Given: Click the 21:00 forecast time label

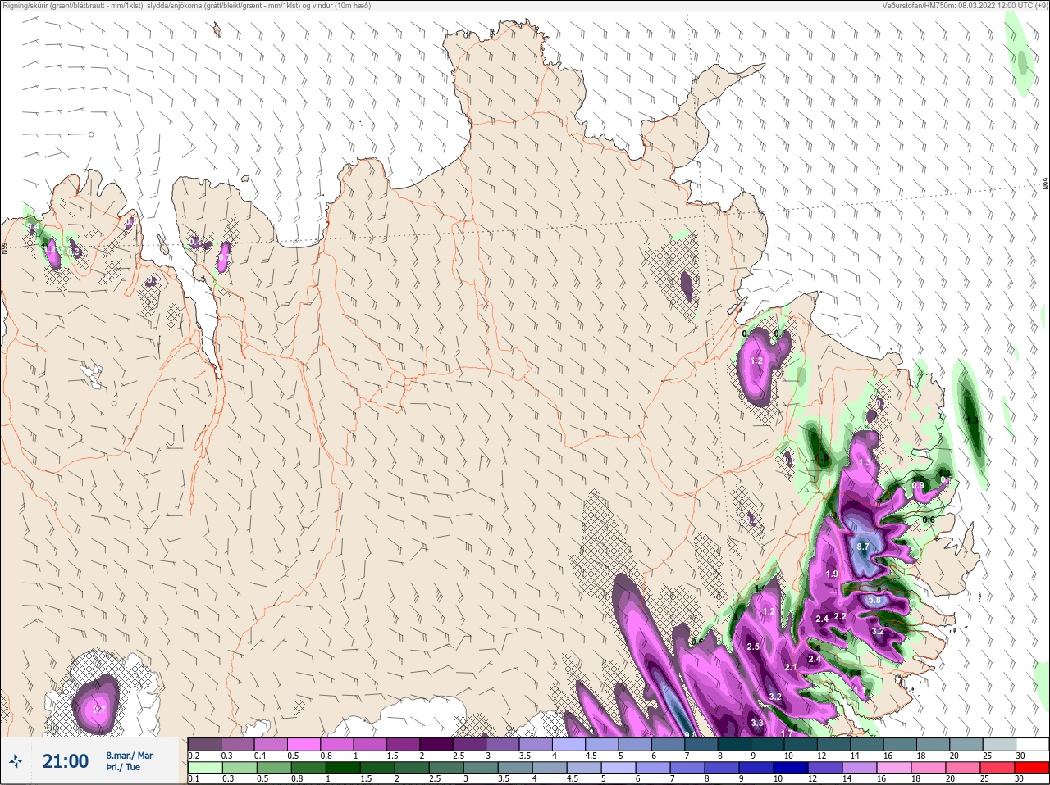Looking at the screenshot, I should click(66, 761).
